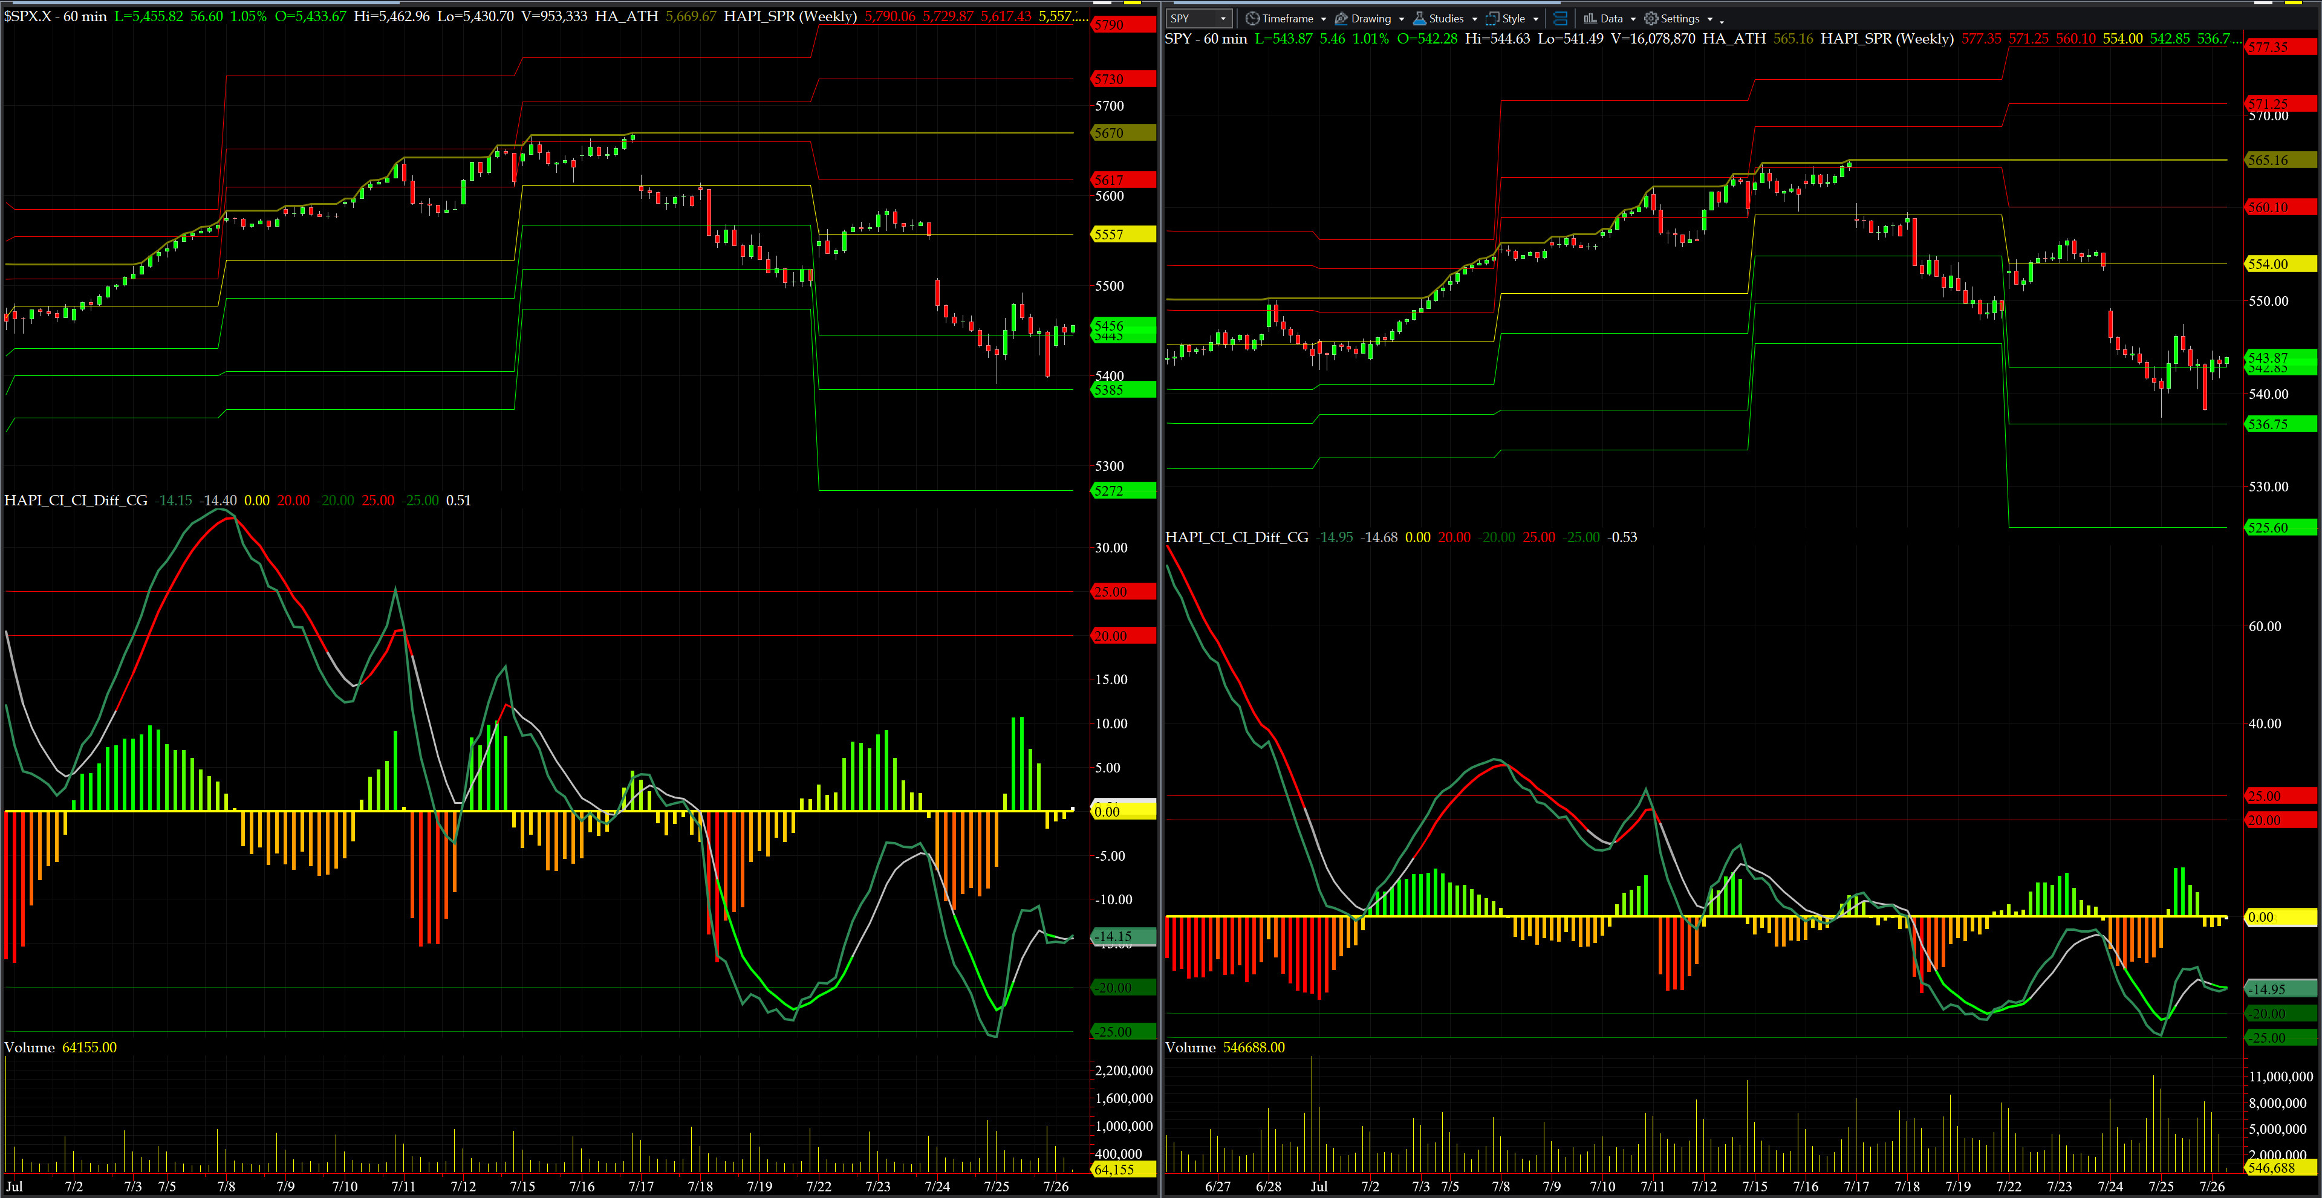This screenshot has height=1198, width=2322.
Task: Select the HA_ATH study label on SPX chart
Action: (626, 16)
